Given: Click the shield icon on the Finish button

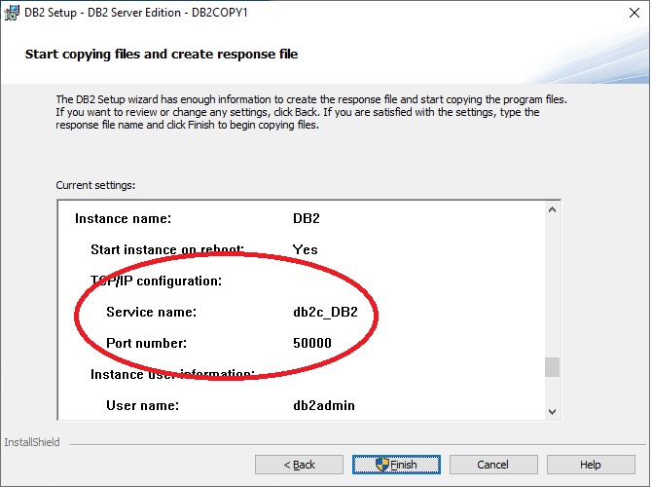Looking at the screenshot, I should [x=382, y=465].
